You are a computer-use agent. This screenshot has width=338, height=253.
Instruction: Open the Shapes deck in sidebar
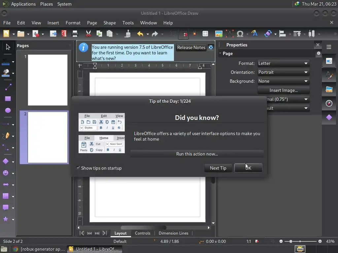[x=329, y=118]
